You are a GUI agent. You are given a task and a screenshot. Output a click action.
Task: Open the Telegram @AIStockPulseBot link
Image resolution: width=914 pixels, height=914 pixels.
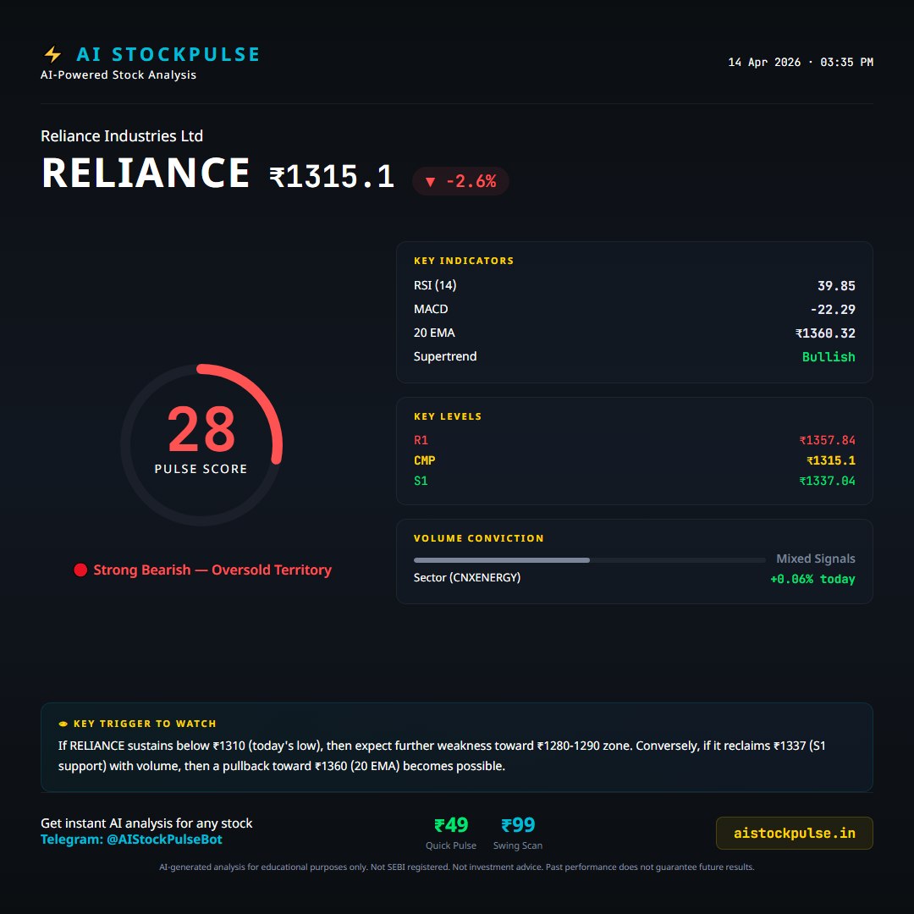131,840
